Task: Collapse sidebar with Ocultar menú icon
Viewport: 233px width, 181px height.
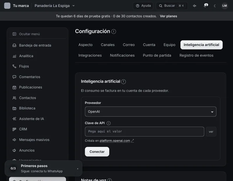Action: tap(14, 34)
